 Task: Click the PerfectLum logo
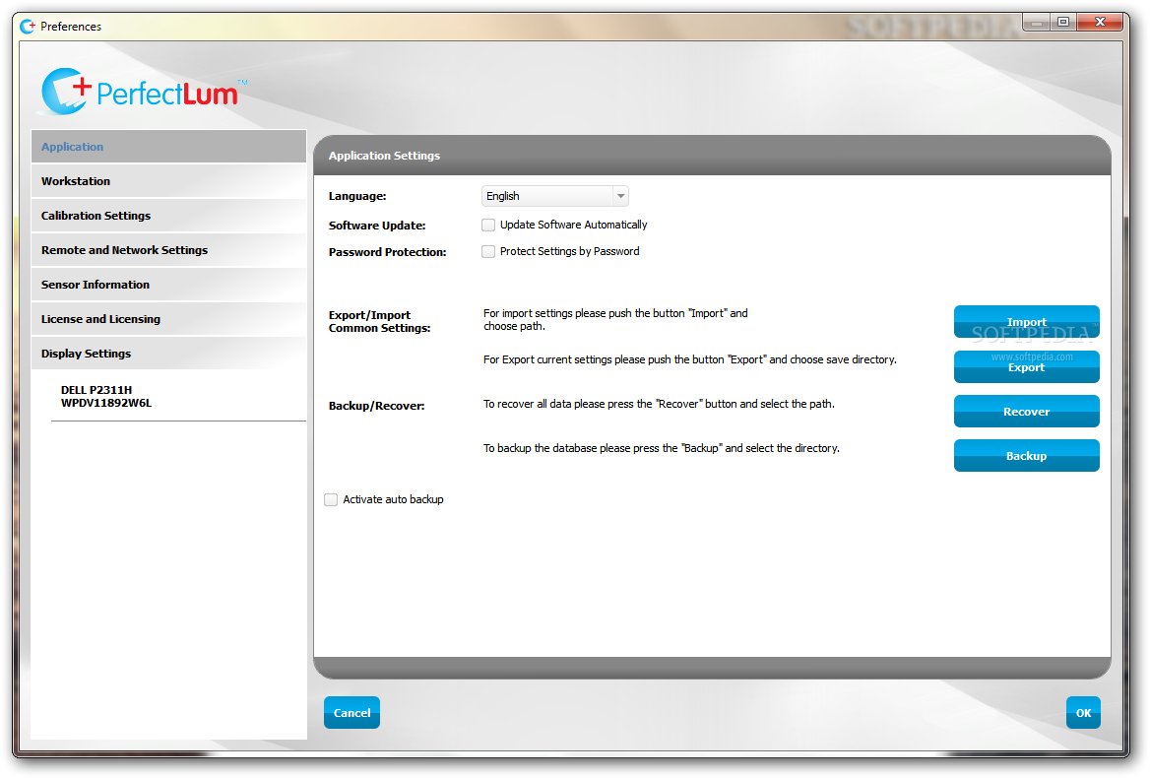[145, 92]
